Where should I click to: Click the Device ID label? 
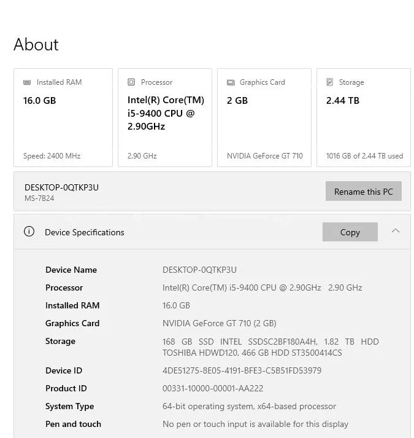[64, 370]
